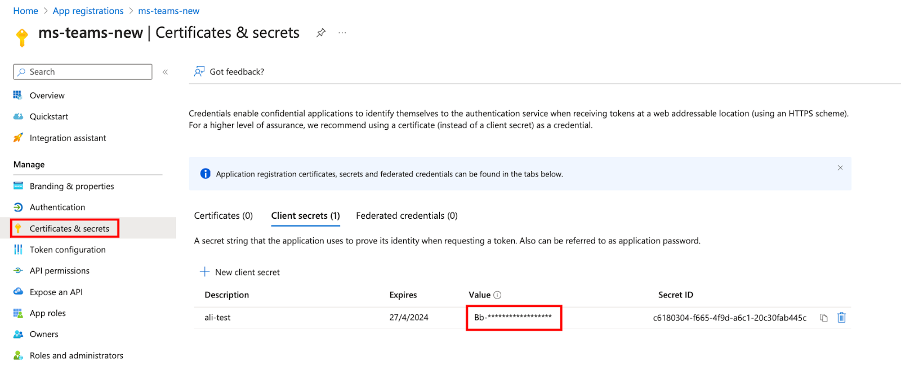This screenshot has height=370, width=901.
Task: Click the large key icon by title
Action: coord(22,37)
